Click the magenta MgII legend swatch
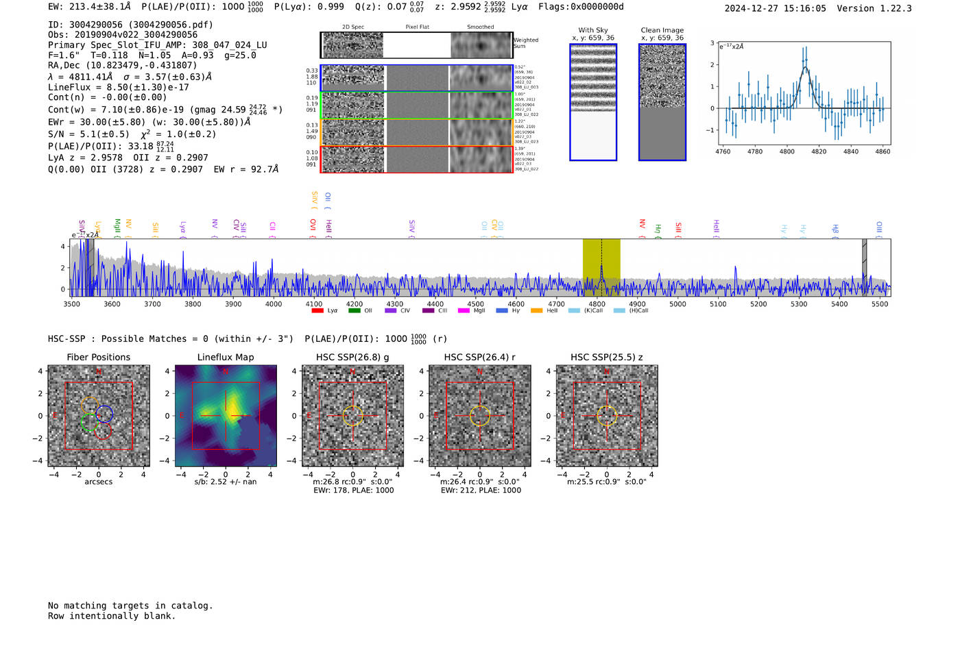The image size is (960, 653). tap(464, 310)
